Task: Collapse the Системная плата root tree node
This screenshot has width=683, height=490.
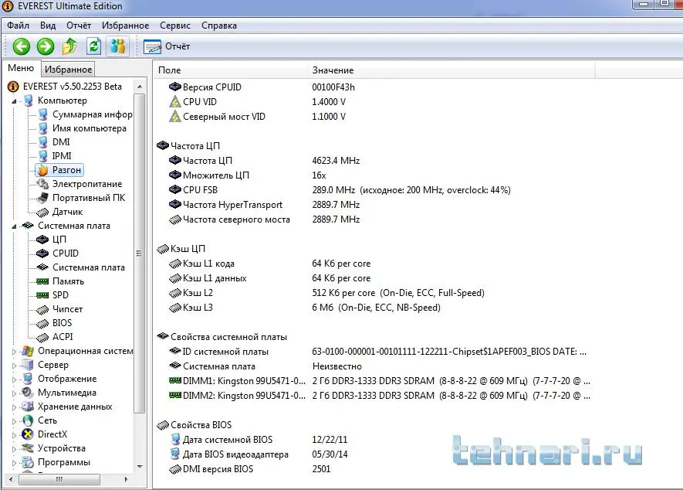Action: tap(14, 226)
